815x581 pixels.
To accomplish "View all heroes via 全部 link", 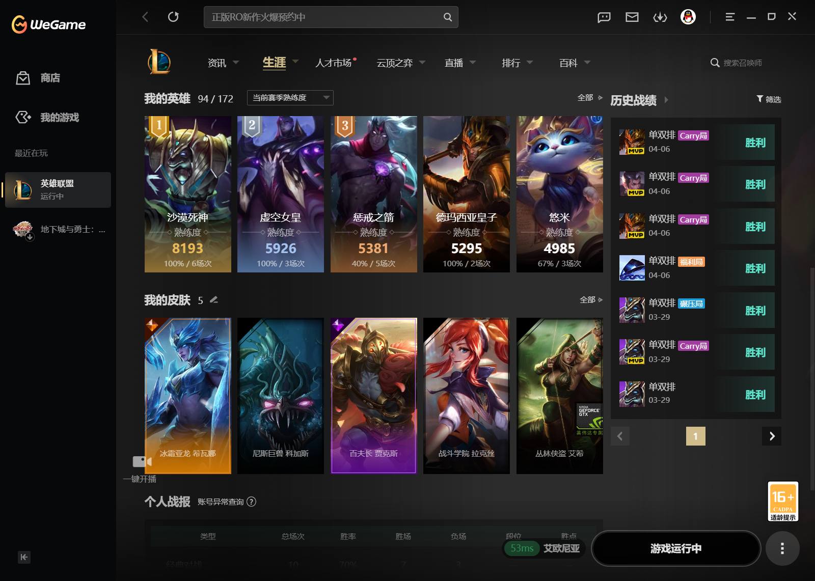I will (590, 97).
